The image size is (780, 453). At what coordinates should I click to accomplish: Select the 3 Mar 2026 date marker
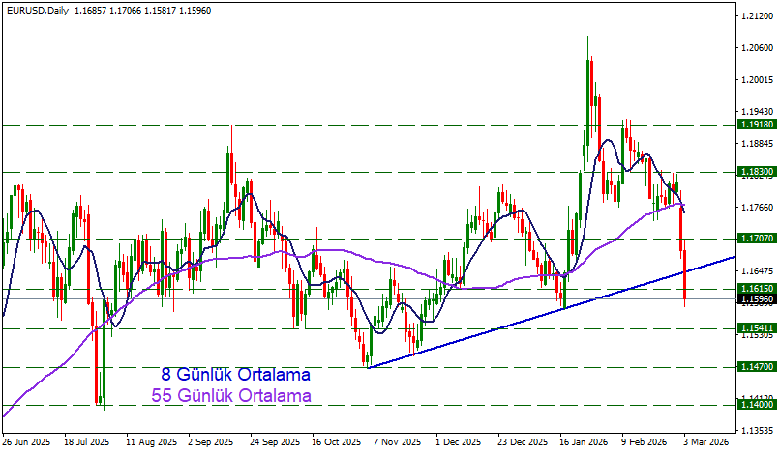[x=707, y=441]
